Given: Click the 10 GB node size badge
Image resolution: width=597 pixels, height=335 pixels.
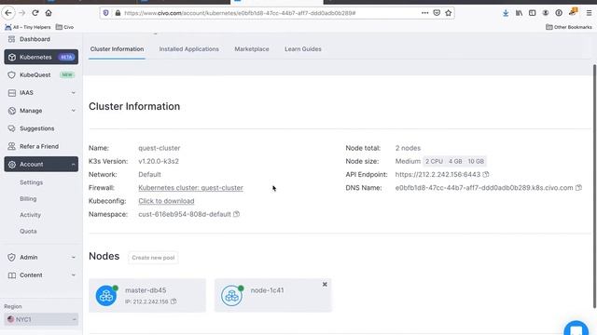Looking at the screenshot, I should 476,161.
